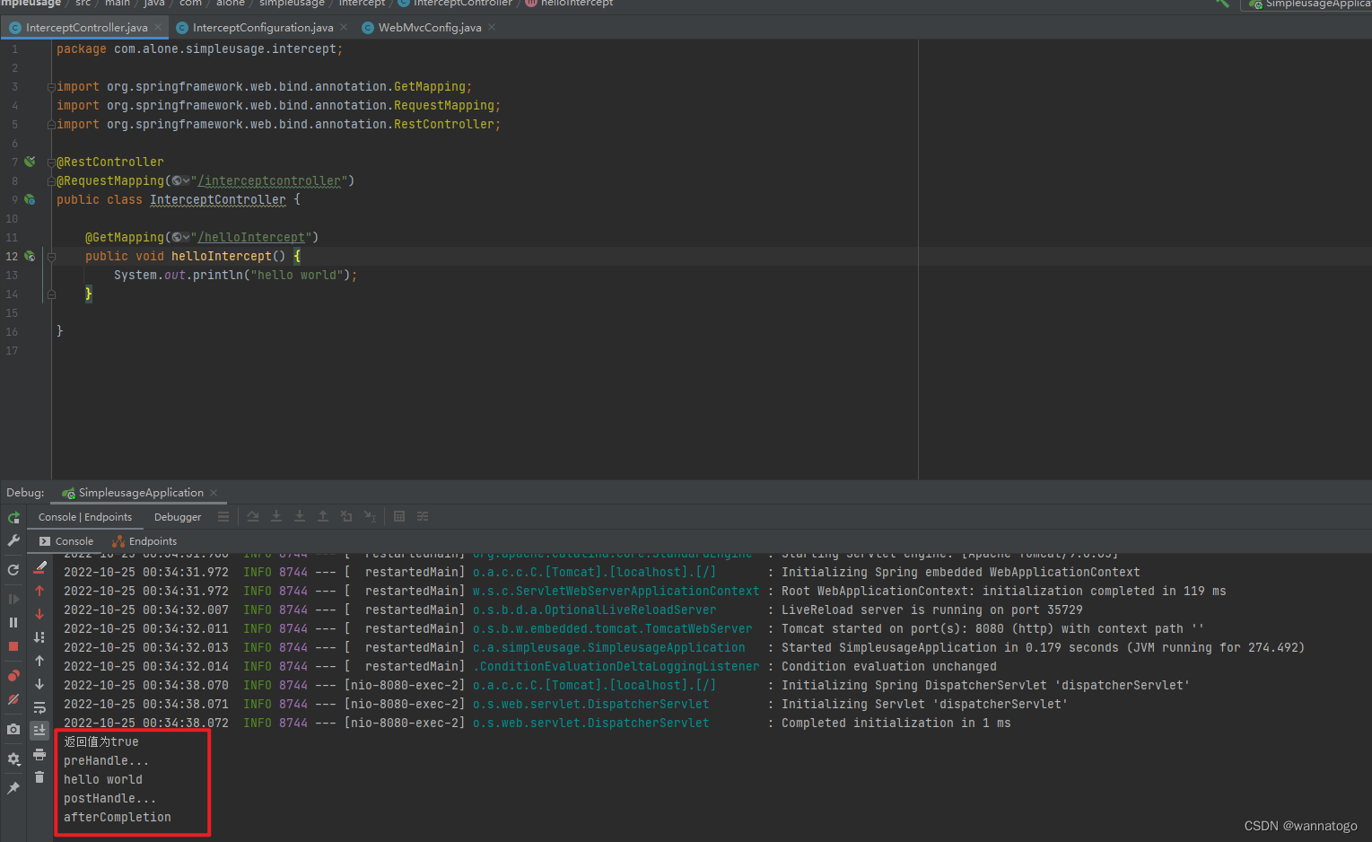Screen dimensions: 1372x842
Task: Toggle scroll to end of console
Action: pos(39,731)
